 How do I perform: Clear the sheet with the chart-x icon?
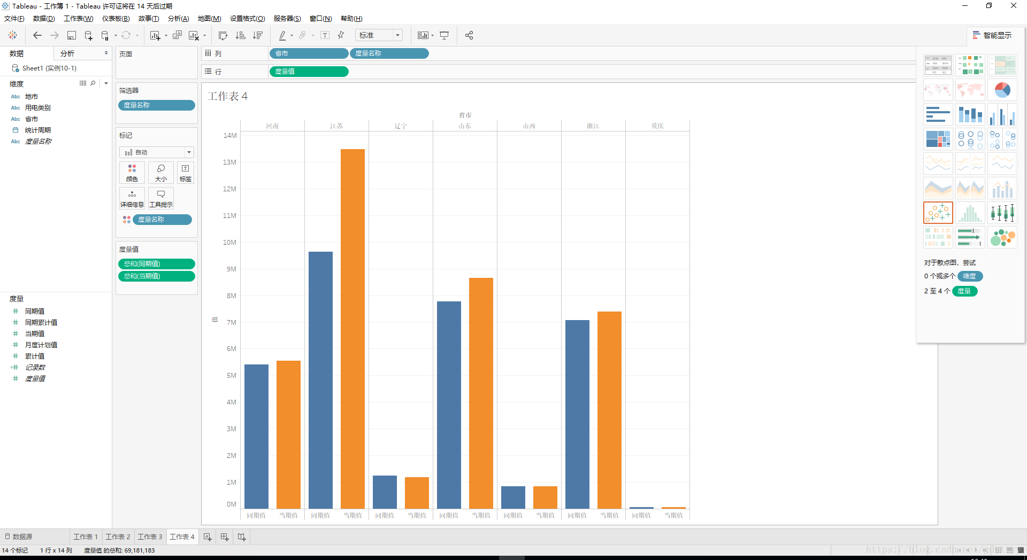[x=194, y=35]
